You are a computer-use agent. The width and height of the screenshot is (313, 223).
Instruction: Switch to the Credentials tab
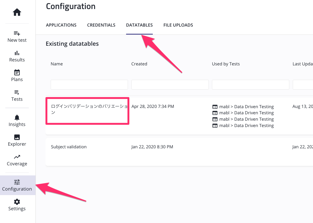pos(101,25)
